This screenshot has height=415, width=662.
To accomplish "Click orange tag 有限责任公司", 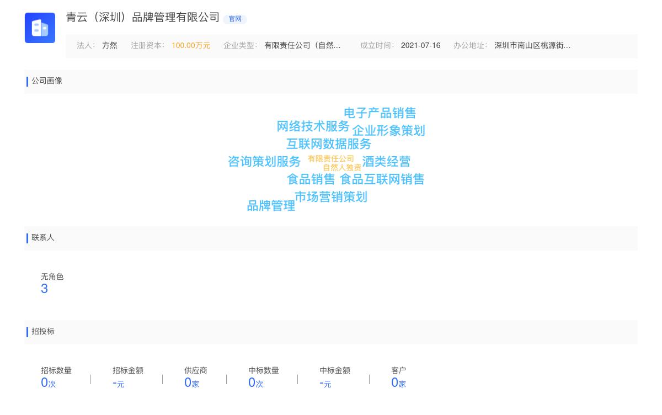I will point(331,159).
